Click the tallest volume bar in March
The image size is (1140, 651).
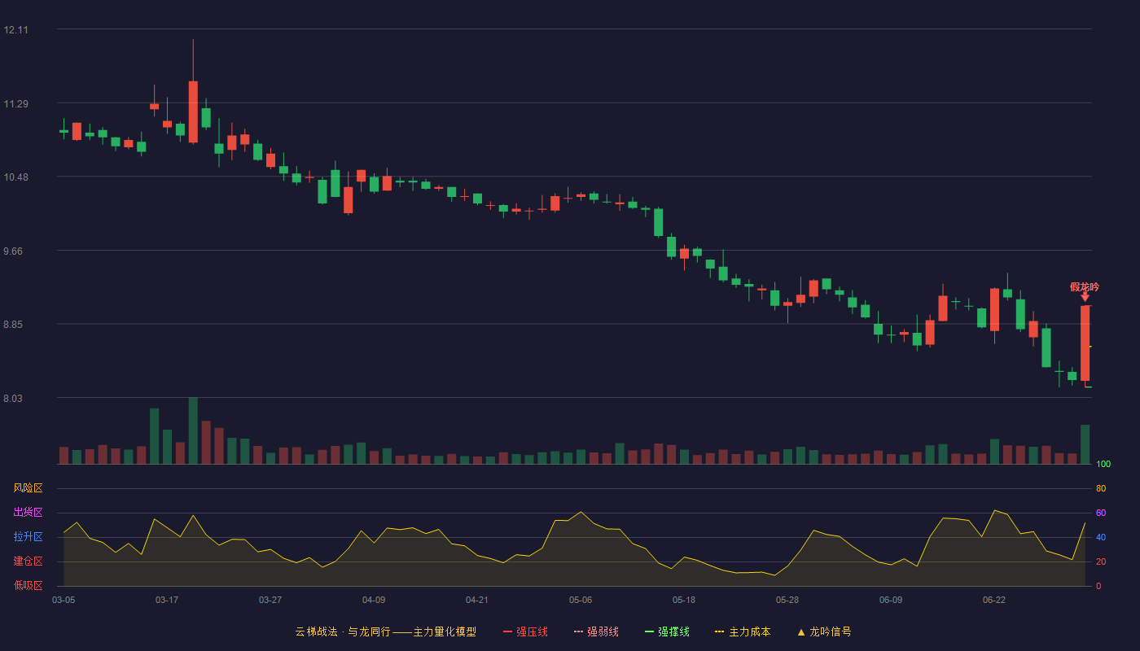tap(193, 430)
